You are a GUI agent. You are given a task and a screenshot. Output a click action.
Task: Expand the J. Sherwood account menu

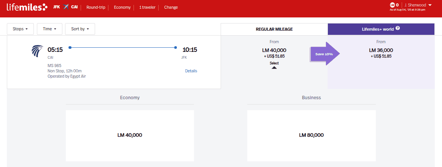click(x=418, y=5)
